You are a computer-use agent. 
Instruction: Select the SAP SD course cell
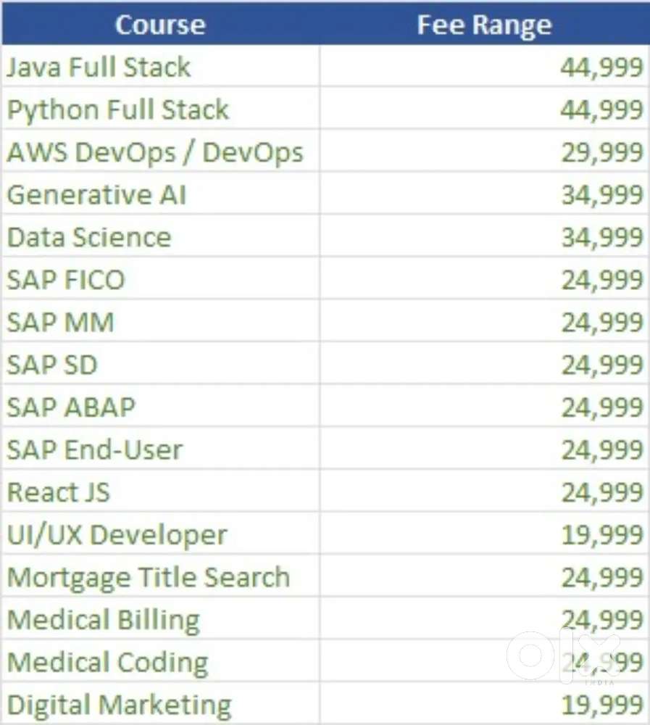click(x=52, y=365)
